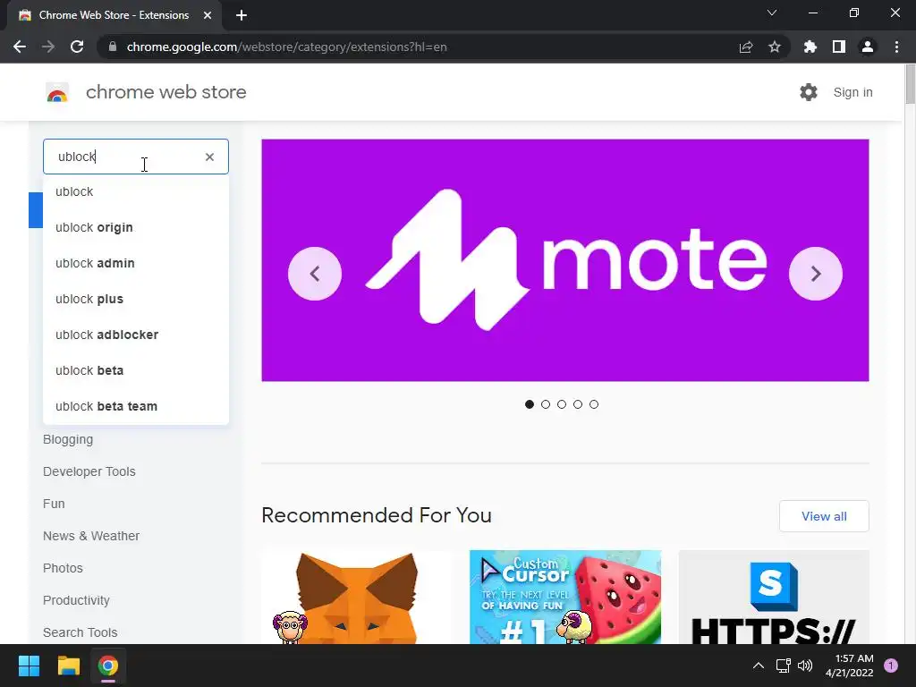Select the 'ublock adblocker' suggestion
The image size is (916, 687).
pyautogui.click(x=136, y=335)
